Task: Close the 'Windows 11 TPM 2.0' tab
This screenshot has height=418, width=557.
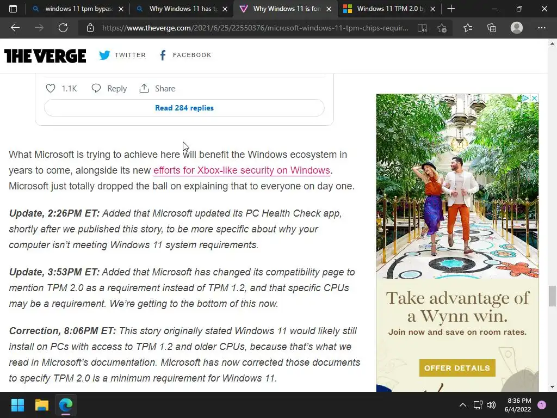Action: [432, 9]
